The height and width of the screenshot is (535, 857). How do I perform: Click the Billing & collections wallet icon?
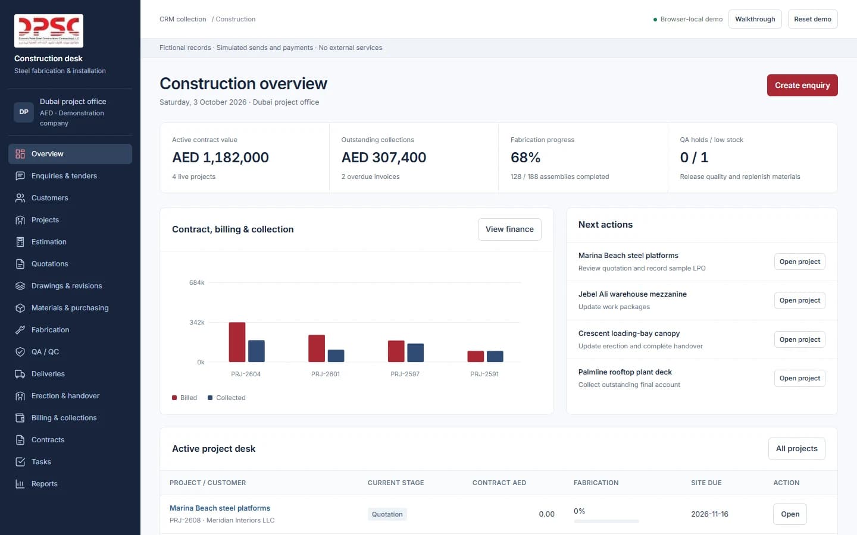pyautogui.click(x=20, y=418)
